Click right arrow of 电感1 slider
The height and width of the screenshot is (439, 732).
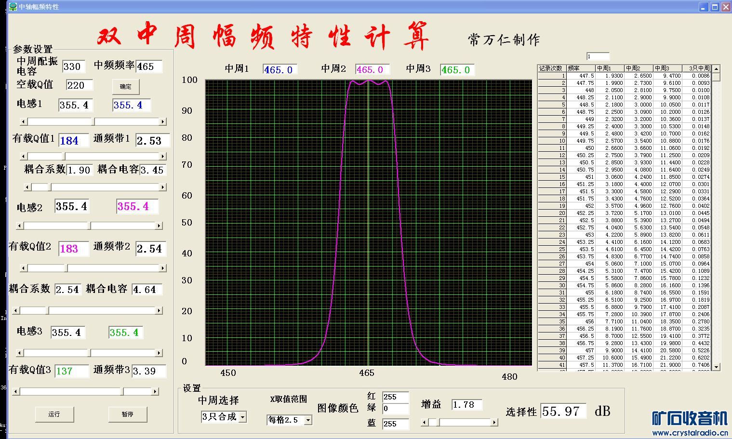[x=163, y=121]
